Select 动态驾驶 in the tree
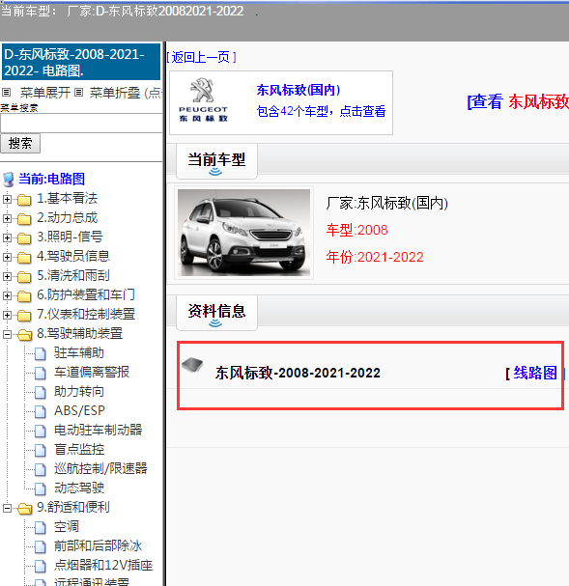569x586 pixels. click(x=79, y=488)
